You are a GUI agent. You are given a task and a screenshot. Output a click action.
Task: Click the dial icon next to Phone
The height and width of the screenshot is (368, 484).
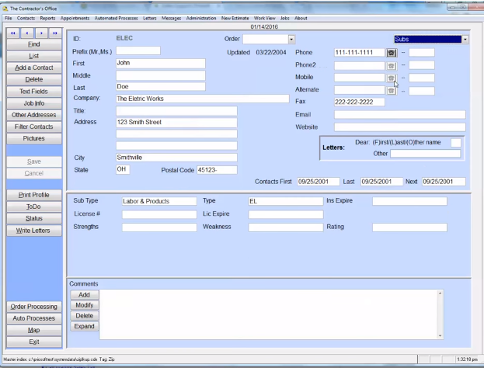click(x=392, y=53)
